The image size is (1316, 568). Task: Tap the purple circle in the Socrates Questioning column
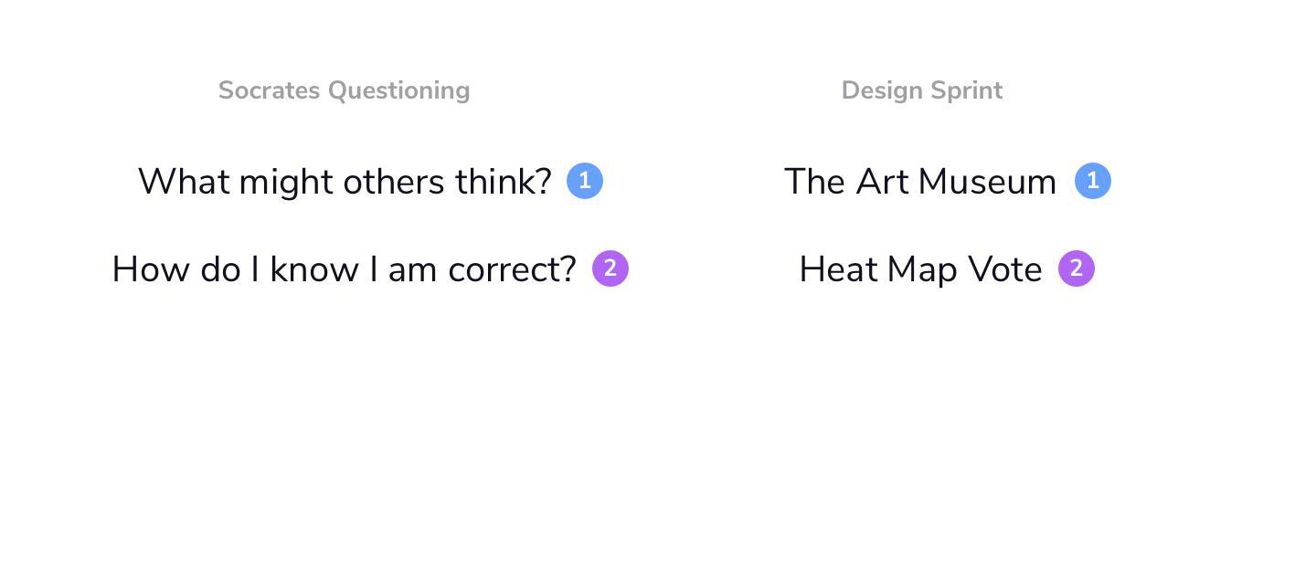[610, 268]
